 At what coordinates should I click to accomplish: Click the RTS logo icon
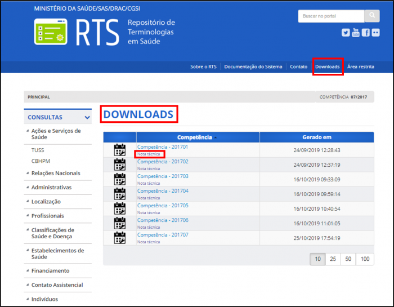coord(51,32)
